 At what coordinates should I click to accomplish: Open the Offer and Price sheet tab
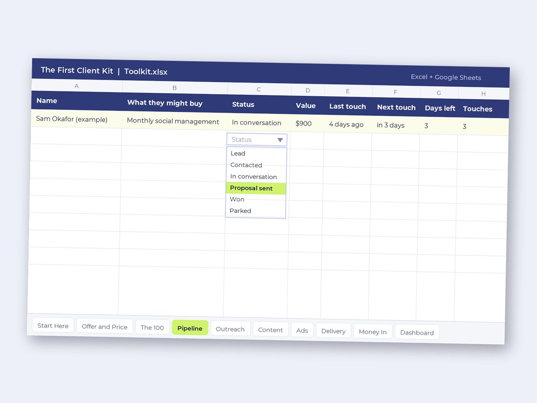pos(104,327)
